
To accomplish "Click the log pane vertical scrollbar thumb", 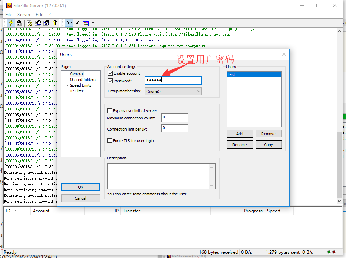I will pos(339,164).
